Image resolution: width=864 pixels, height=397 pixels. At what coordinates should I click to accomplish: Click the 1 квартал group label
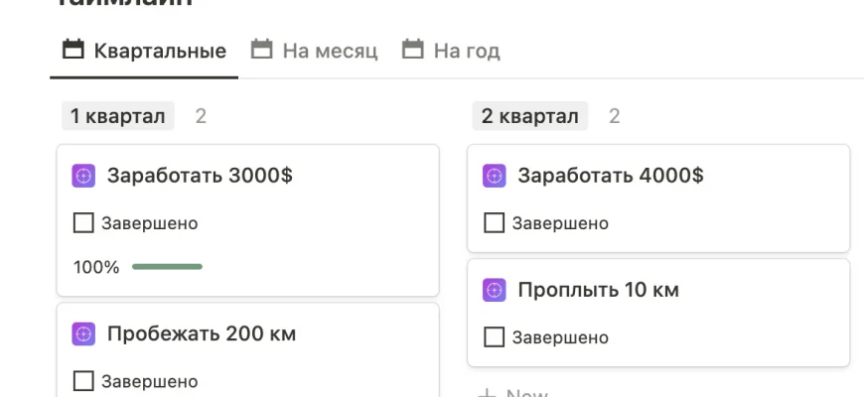117,116
